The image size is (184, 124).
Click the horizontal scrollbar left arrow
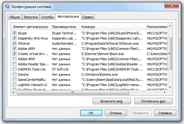tap(14, 92)
